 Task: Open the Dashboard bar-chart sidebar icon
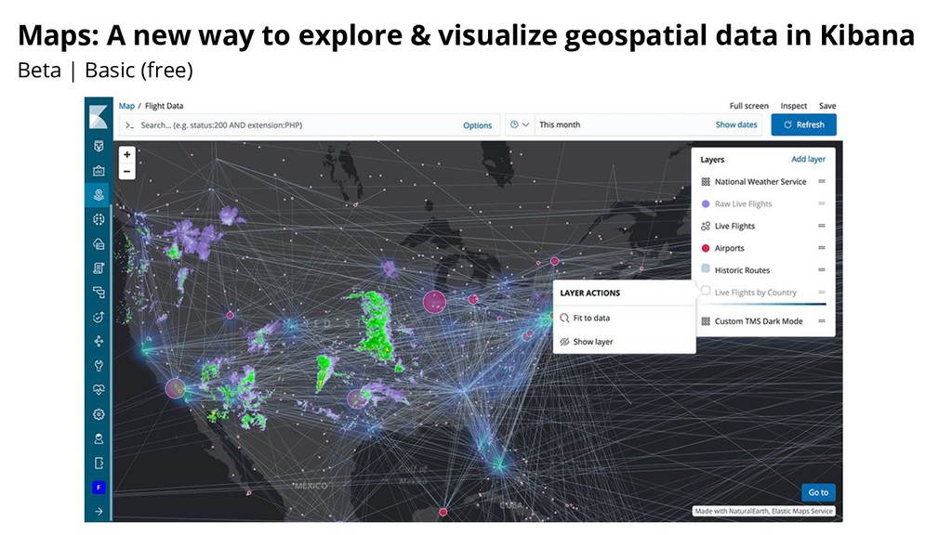coord(99,171)
